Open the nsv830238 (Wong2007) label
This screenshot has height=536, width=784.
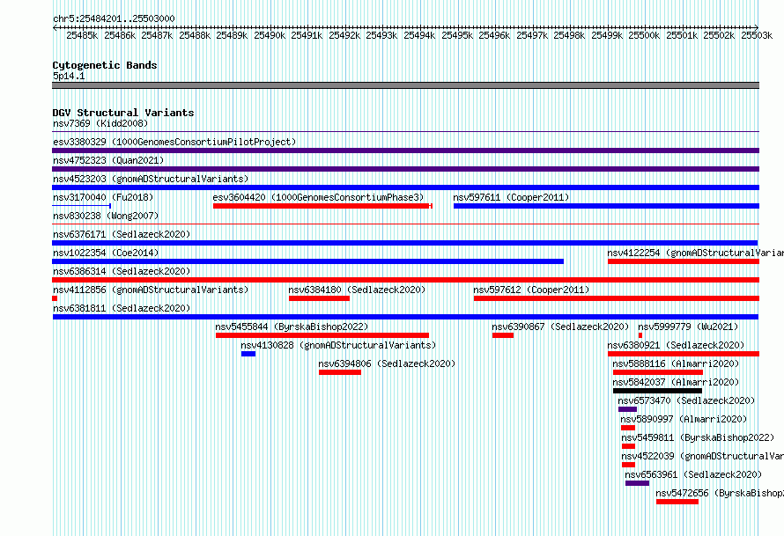click(106, 216)
